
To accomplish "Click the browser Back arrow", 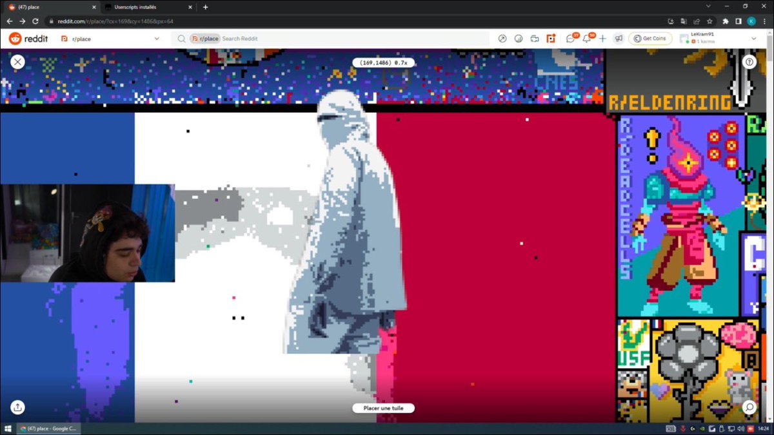I will pyautogui.click(x=9, y=21).
